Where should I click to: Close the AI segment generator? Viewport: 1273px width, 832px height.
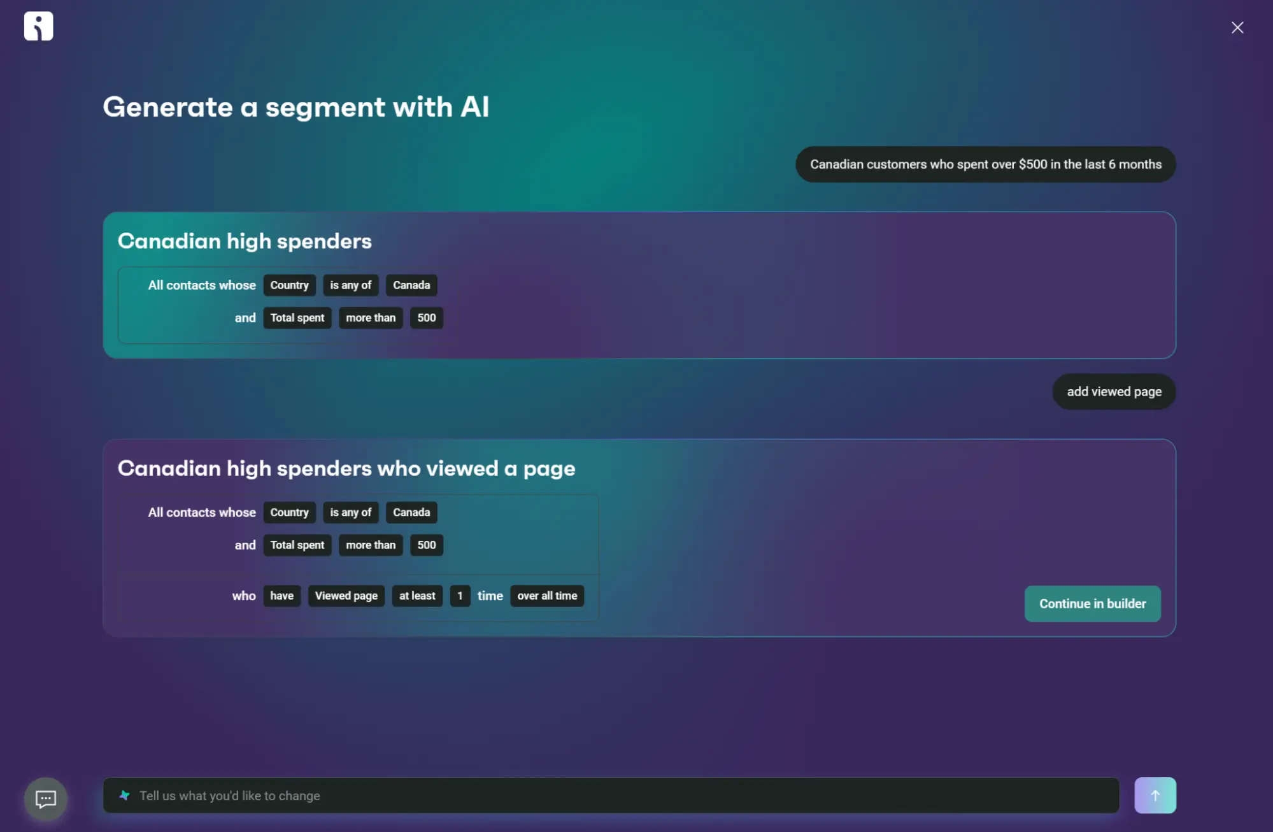coord(1237,27)
